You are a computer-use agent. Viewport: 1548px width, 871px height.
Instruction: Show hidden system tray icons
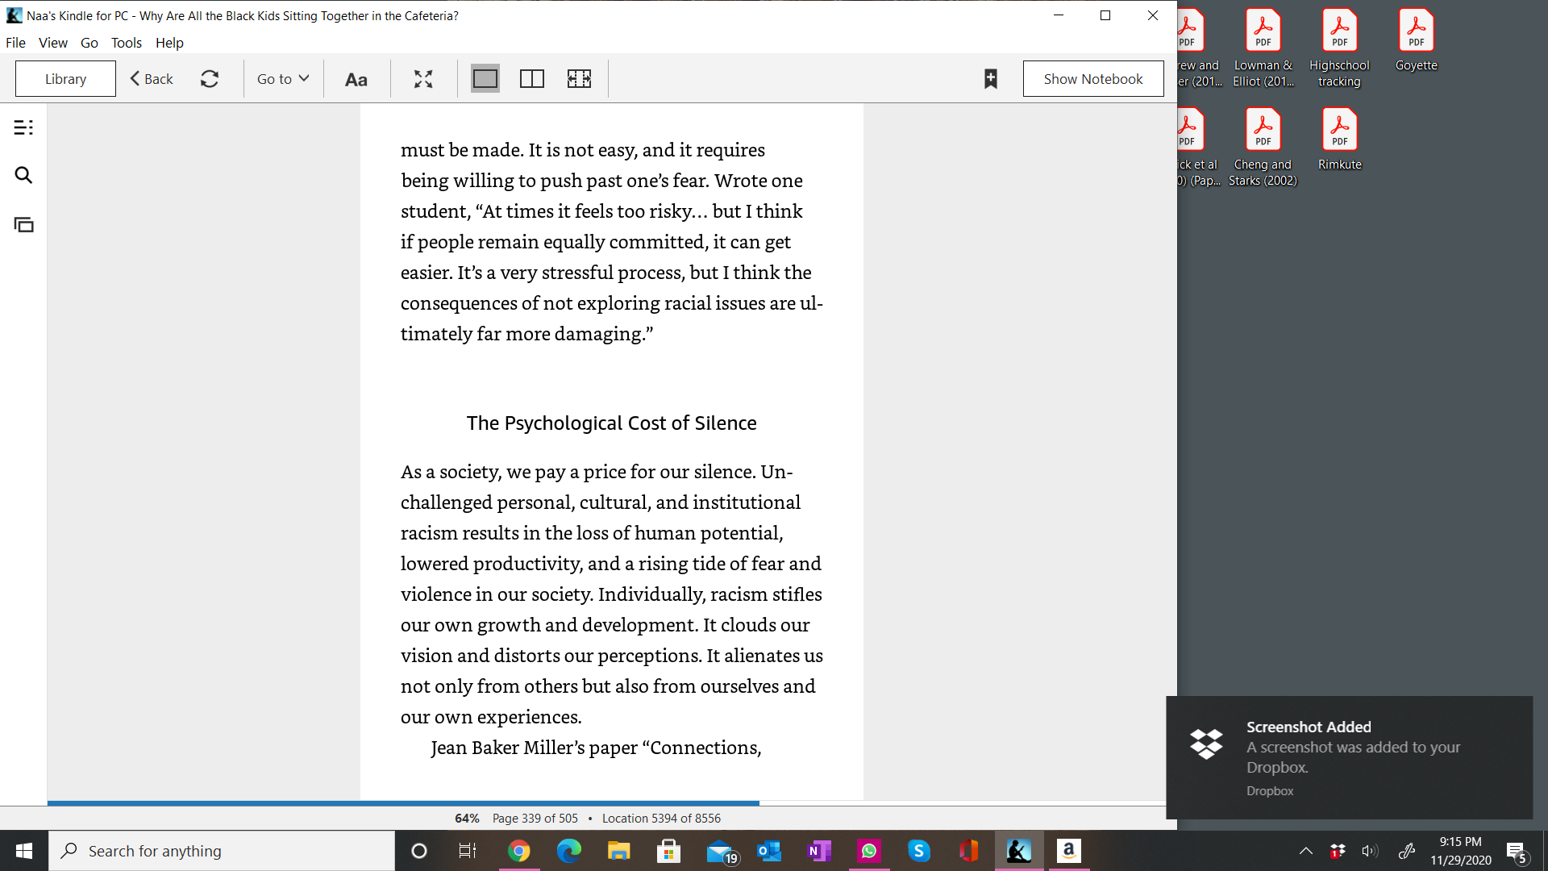[1306, 851]
